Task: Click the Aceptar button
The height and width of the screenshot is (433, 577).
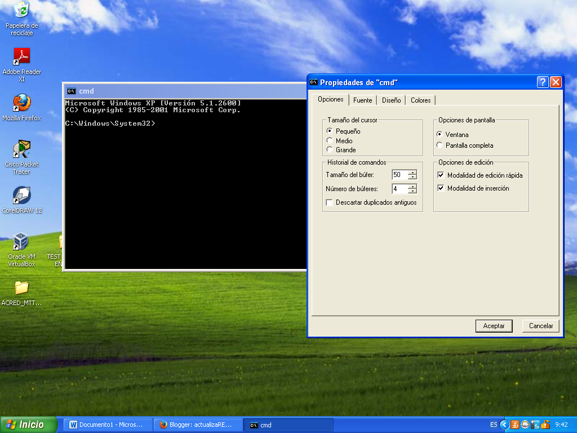Action: (494, 326)
